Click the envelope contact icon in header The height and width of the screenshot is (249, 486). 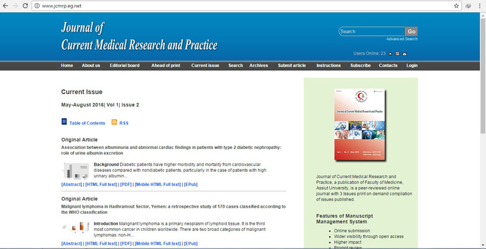click(x=405, y=53)
